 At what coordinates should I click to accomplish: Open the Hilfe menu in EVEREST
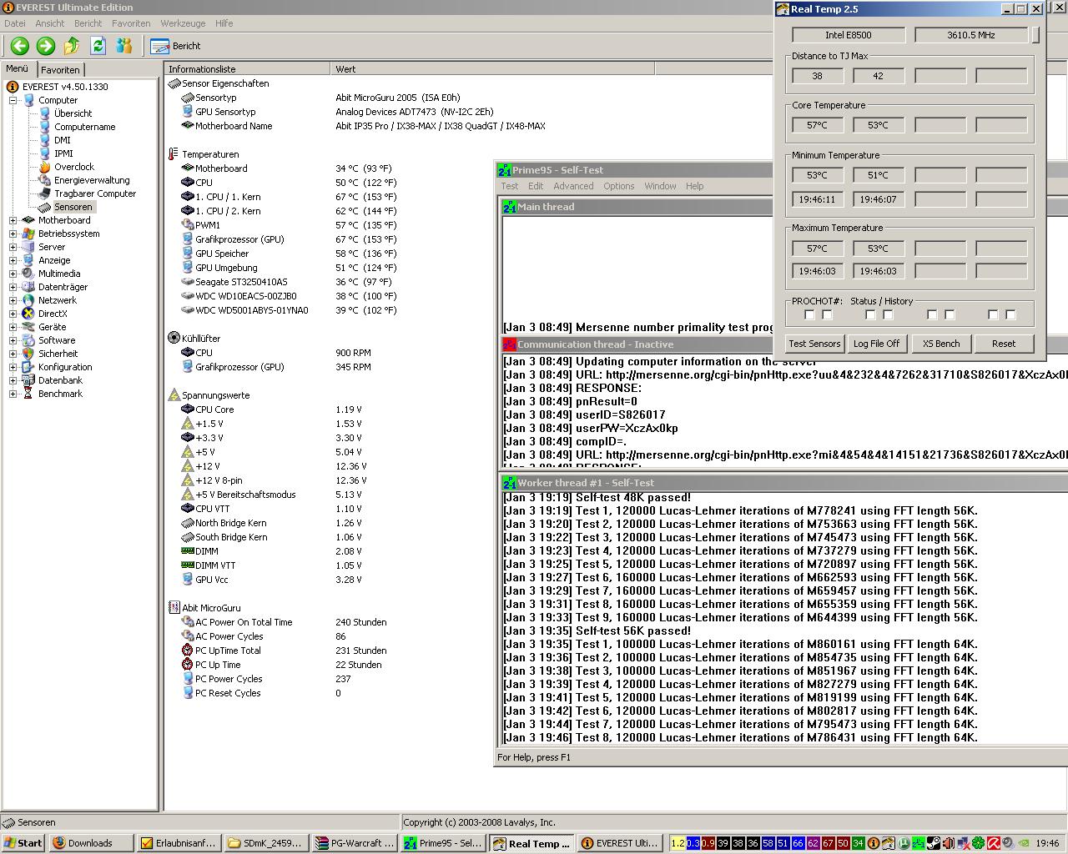pyautogui.click(x=224, y=23)
